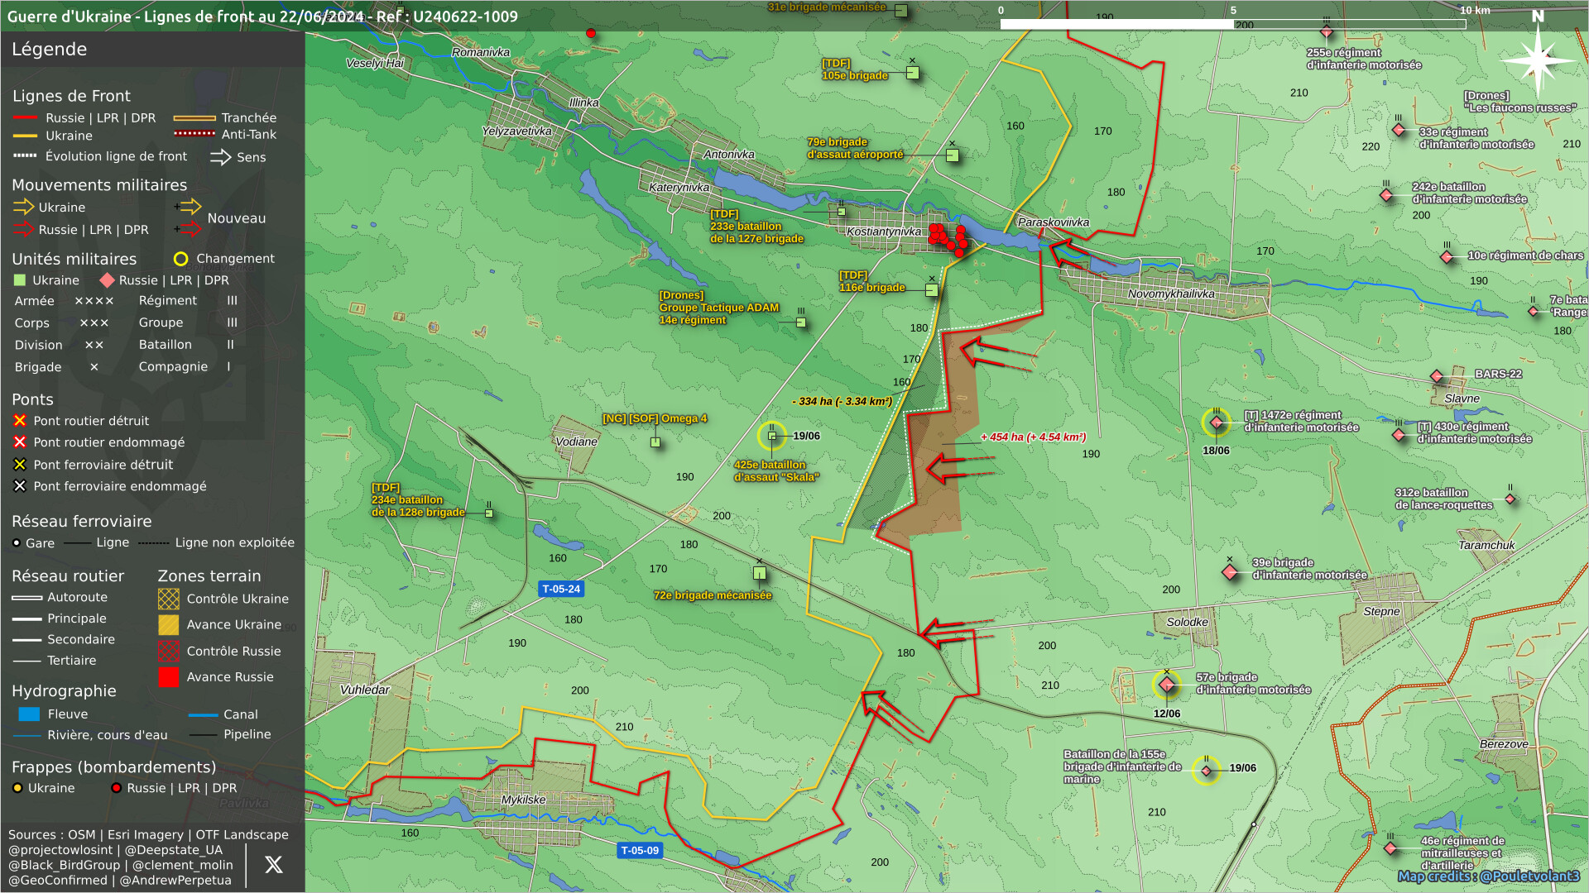This screenshot has width=1589, height=893.
Task: Click the Map credits @Pouletvolant3 text
Action: 1488,876
